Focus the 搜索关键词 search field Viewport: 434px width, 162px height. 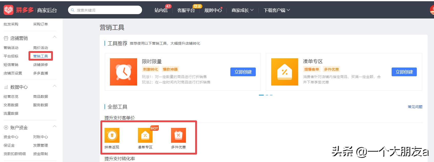pos(105,10)
